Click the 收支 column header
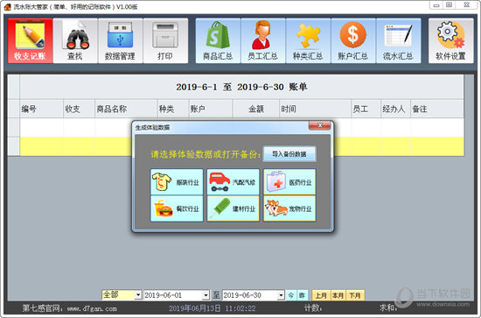This screenshot has width=481, height=318. (79, 109)
